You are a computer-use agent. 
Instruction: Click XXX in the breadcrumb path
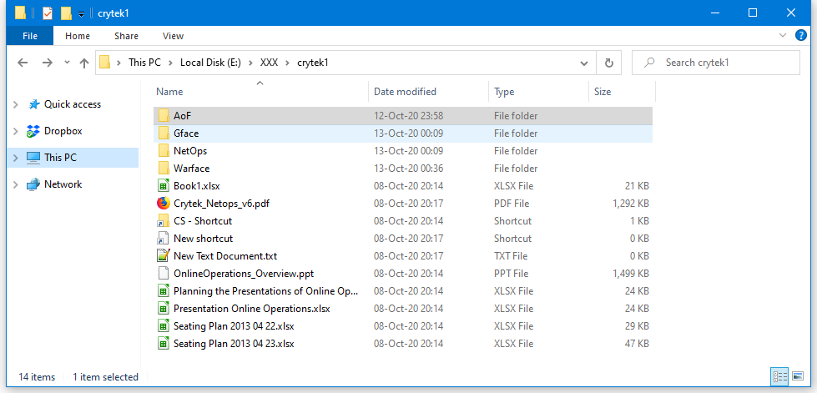point(269,63)
